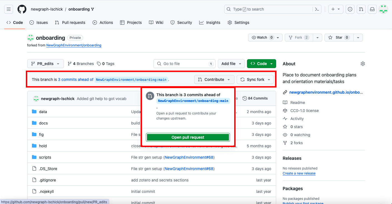The width and height of the screenshot is (392, 204).
Task: Open the create new plus menu
Action: point(336,9)
